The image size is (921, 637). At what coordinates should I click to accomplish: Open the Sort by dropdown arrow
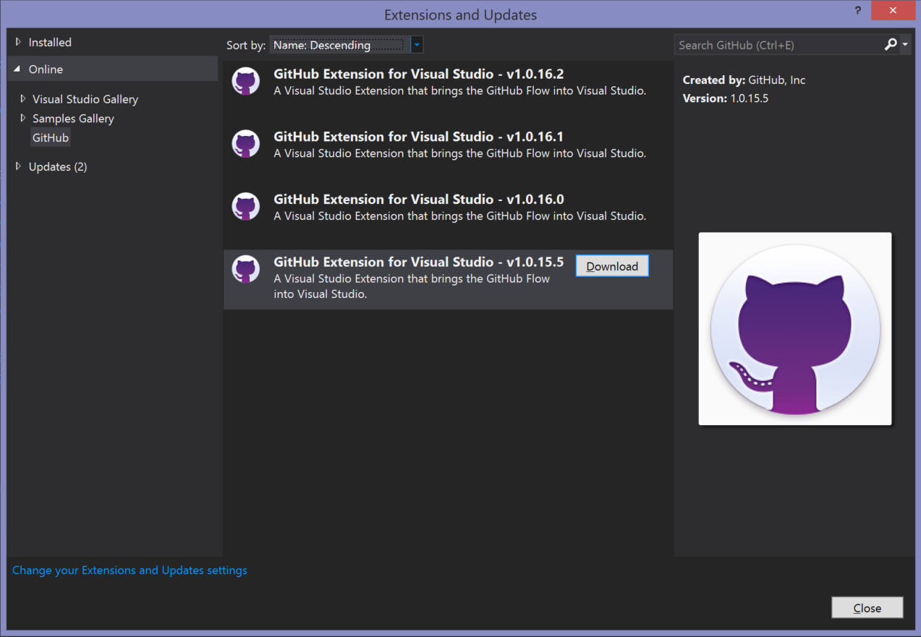417,45
